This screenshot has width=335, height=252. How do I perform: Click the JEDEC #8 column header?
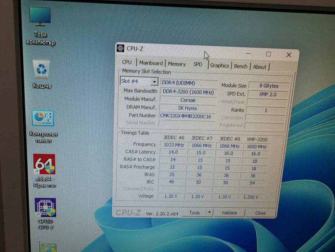tap(230, 139)
